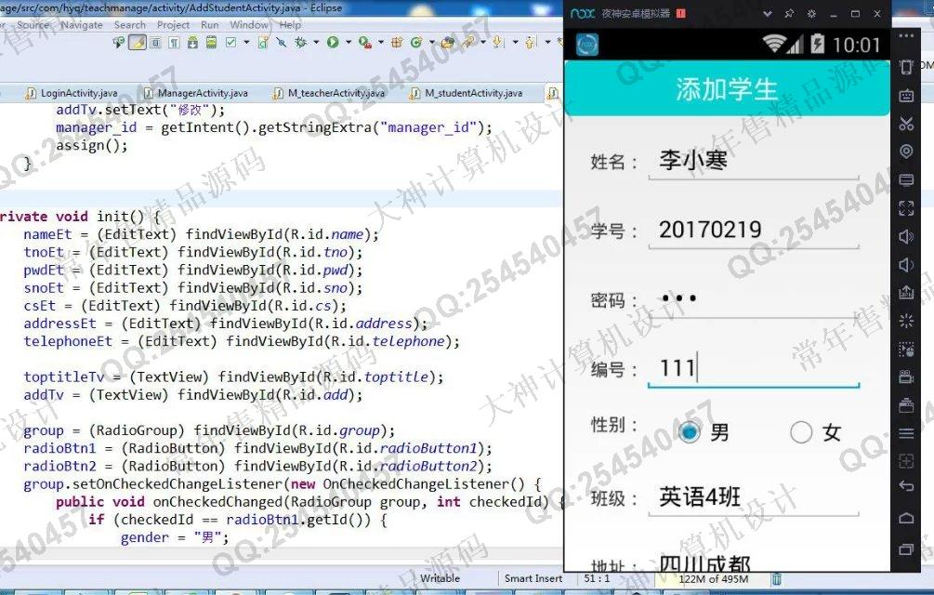Click the 编号 field containing 111

tap(754, 368)
